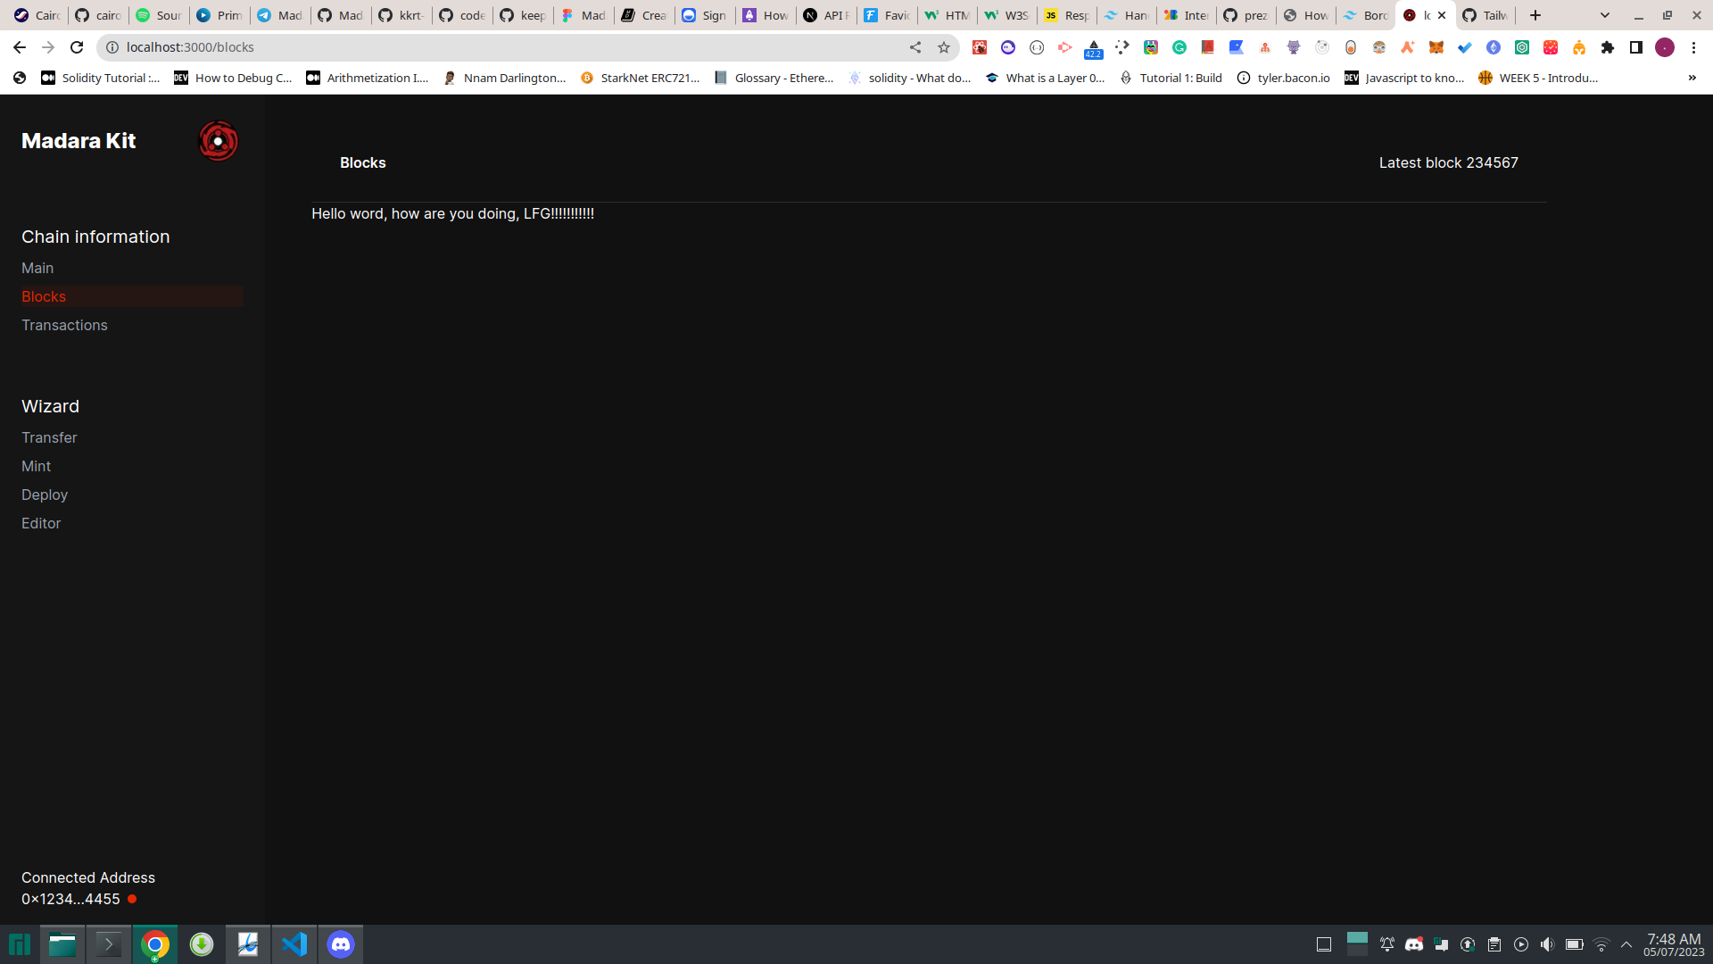Image resolution: width=1713 pixels, height=964 pixels.
Task: Expand the hidden bookmarks overflow chevron
Action: click(1692, 78)
